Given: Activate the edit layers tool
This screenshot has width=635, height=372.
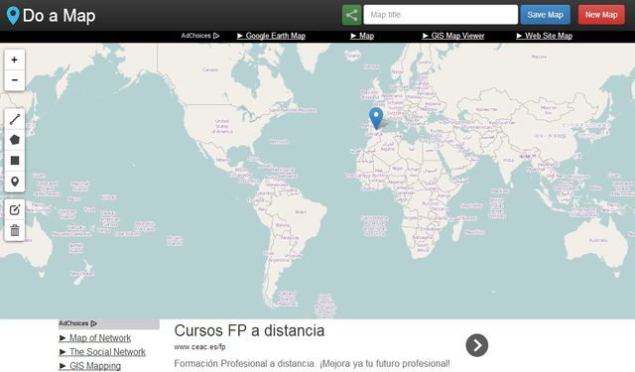Looking at the screenshot, I should point(15,209).
